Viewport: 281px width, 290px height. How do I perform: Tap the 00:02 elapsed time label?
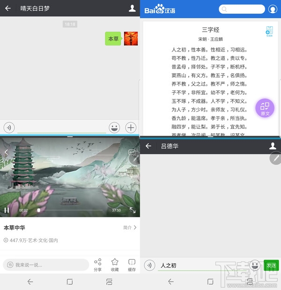[23, 210]
